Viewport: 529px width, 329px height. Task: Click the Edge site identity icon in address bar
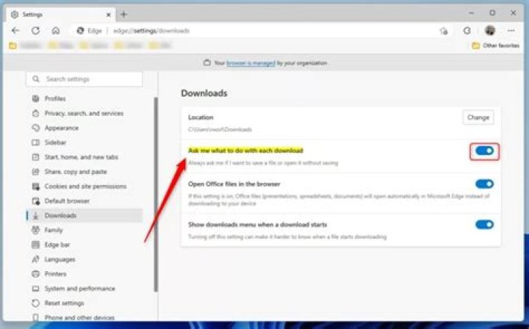tap(80, 31)
